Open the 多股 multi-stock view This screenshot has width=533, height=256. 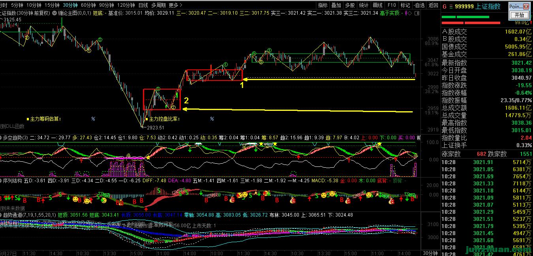(350, 5)
